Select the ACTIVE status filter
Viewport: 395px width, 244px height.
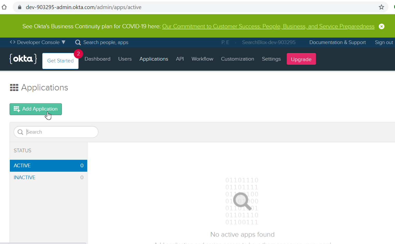pyautogui.click(x=48, y=166)
